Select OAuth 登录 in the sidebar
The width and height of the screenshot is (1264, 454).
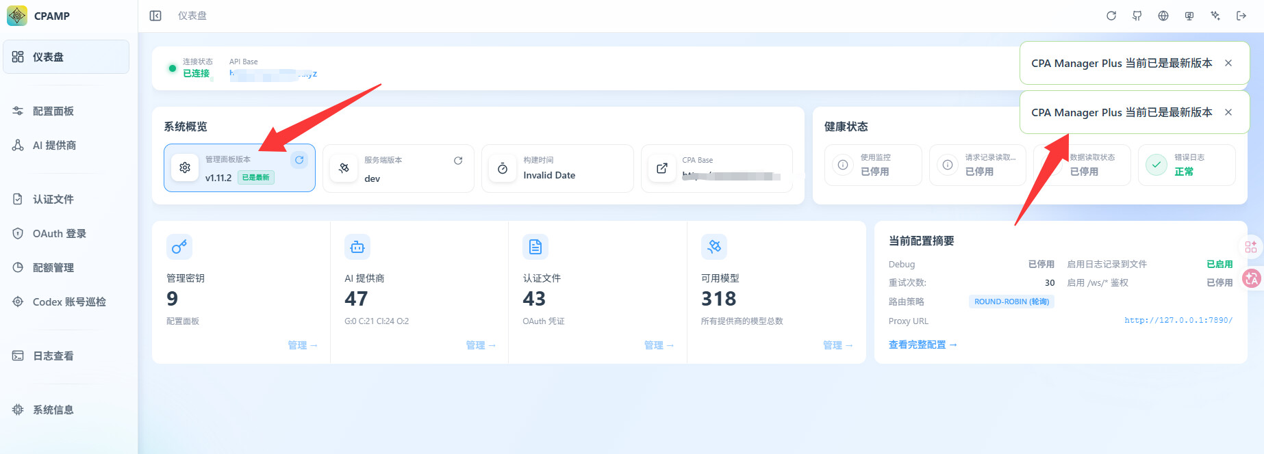tap(66, 233)
